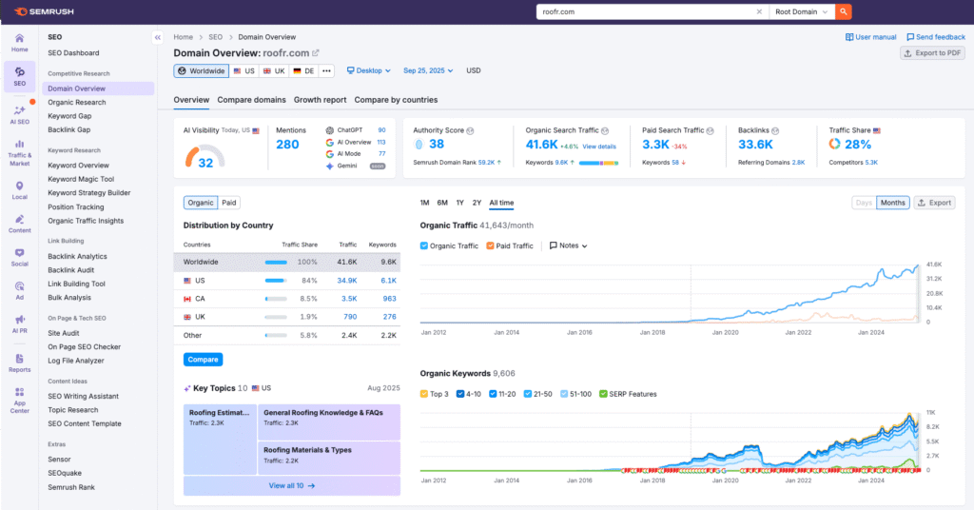Click the ChatGPT mentions icon
This screenshot has height=510, width=974.
pyautogui.click(x=330, y=130)
